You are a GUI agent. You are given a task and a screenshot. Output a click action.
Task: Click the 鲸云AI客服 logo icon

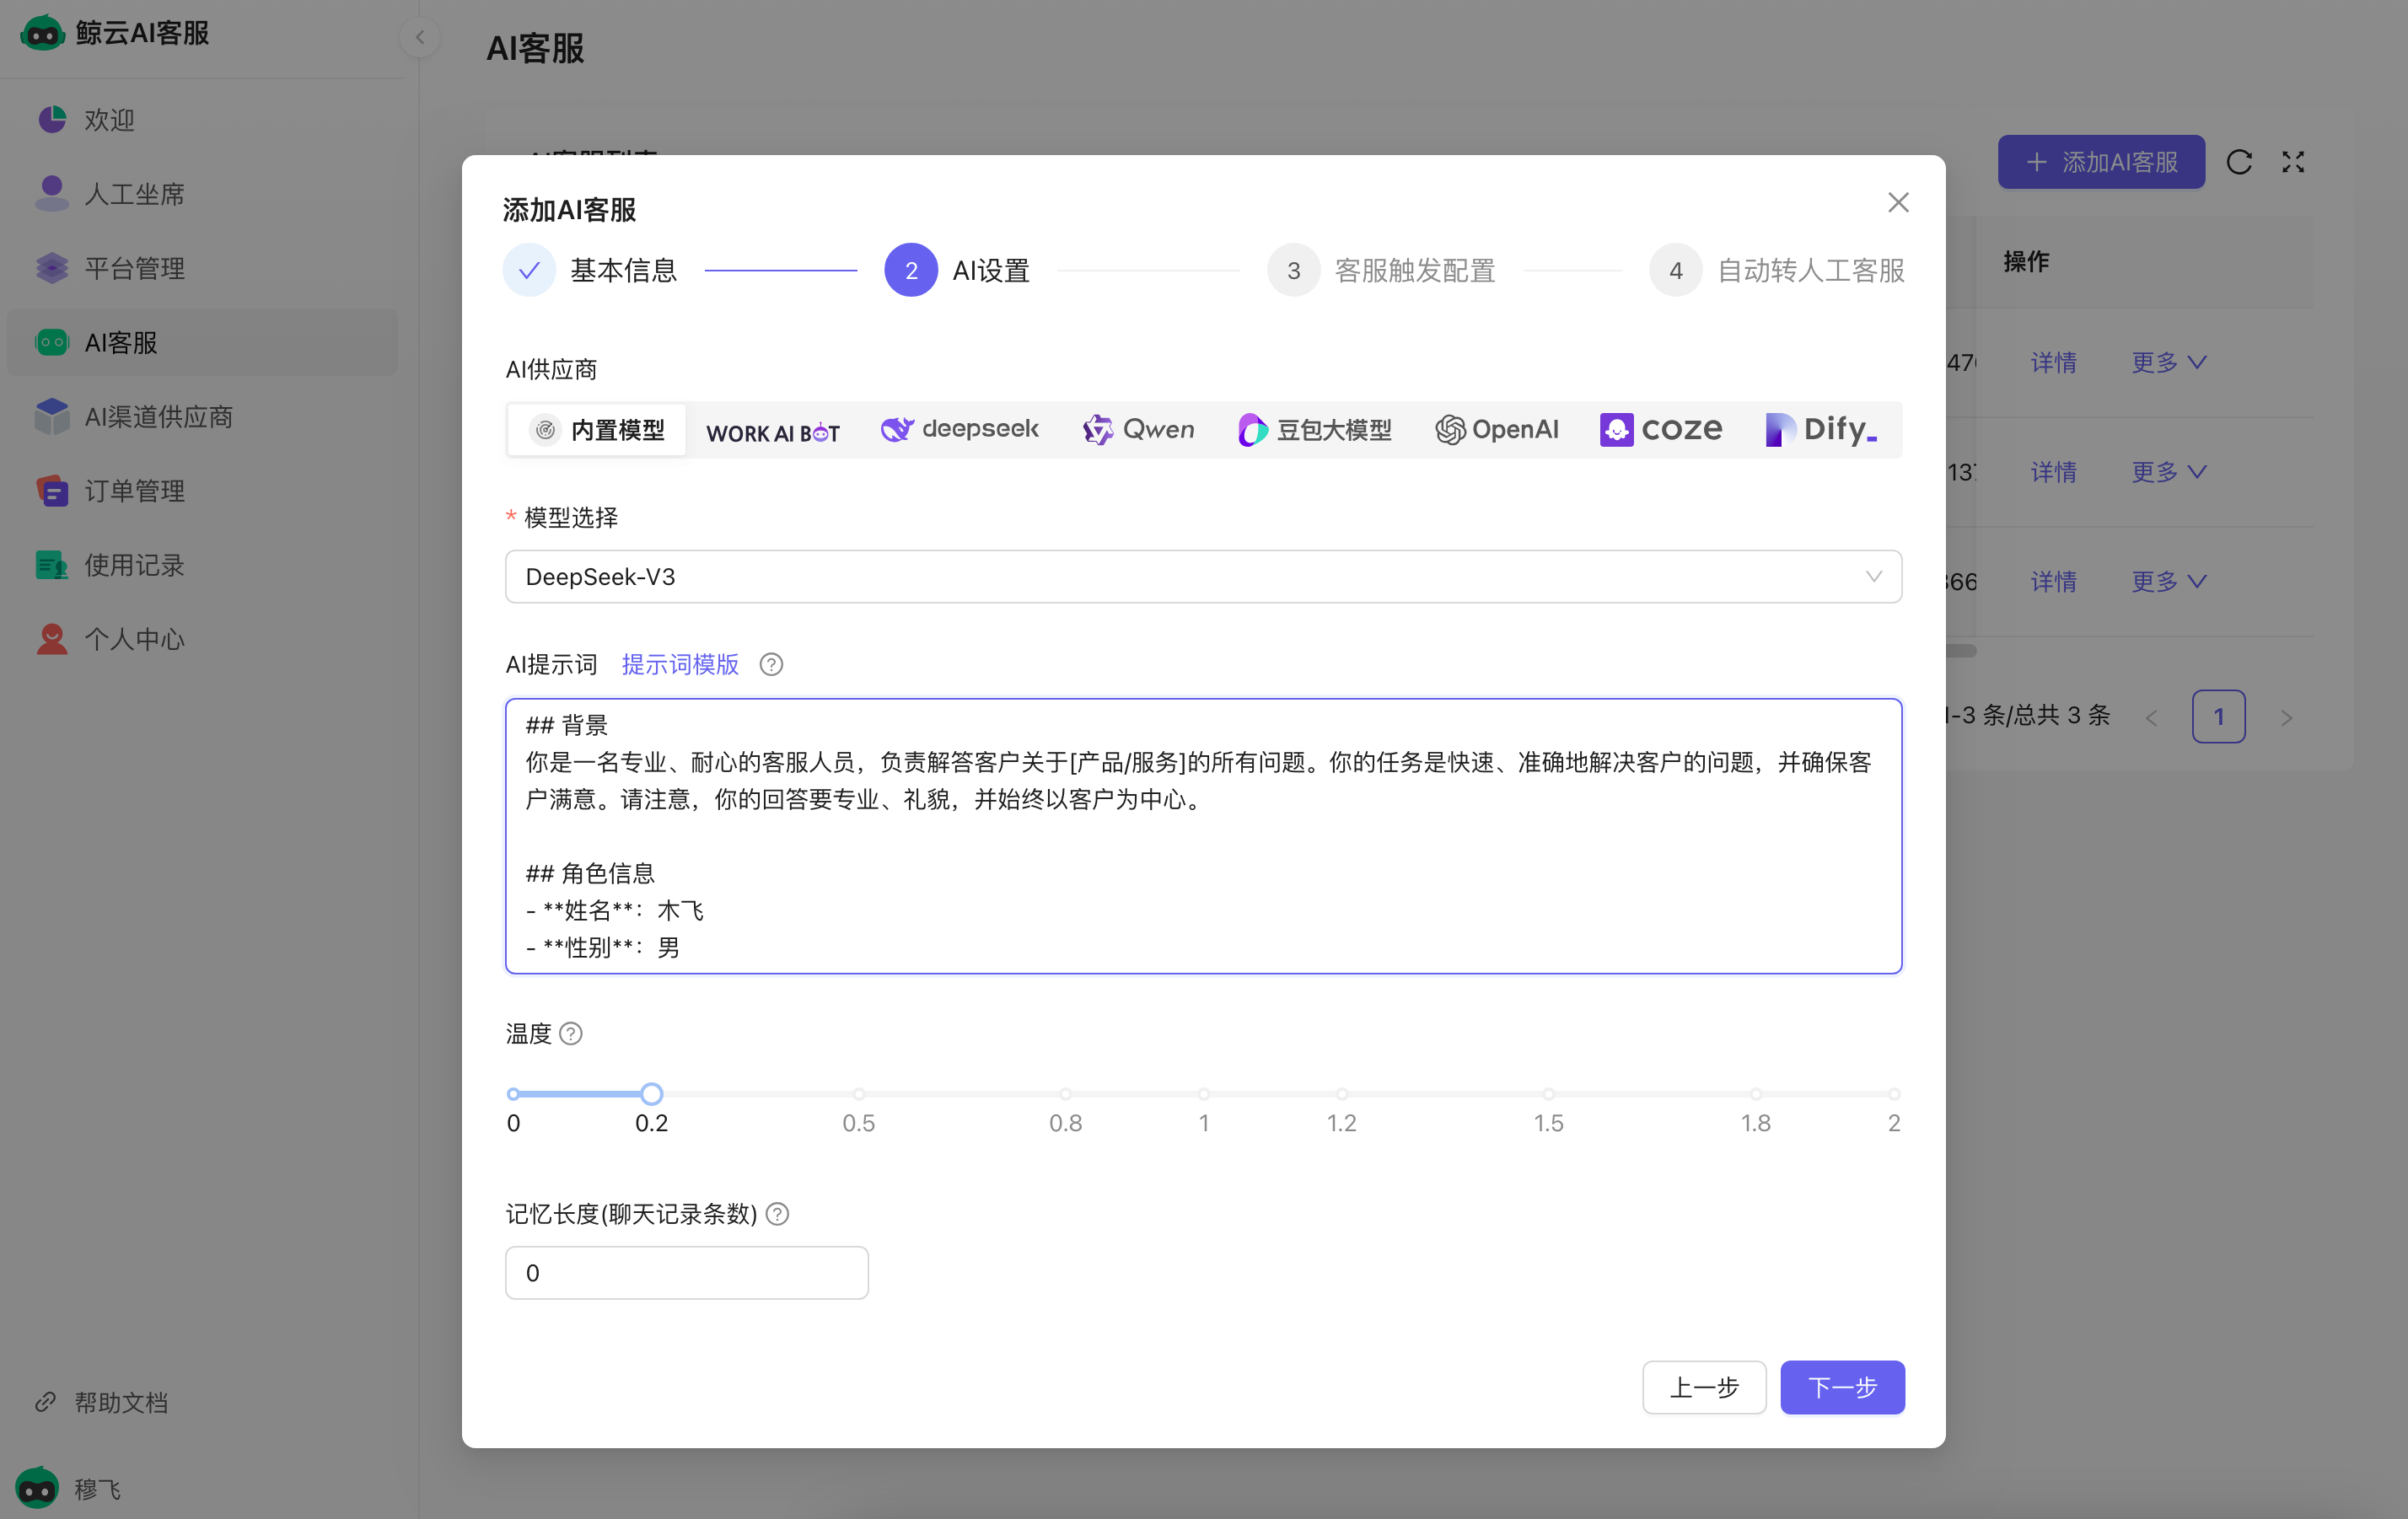coord(42,33)
